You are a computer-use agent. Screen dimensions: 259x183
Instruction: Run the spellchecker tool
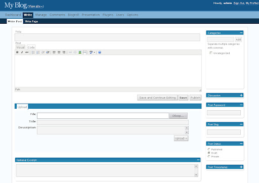[x=91, y=53]
